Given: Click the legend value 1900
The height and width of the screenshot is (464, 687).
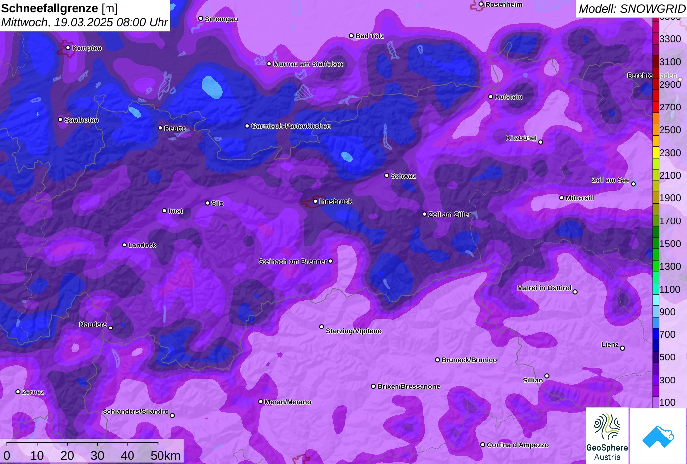Looking at the screenshot, I should (x=670, y=198).
